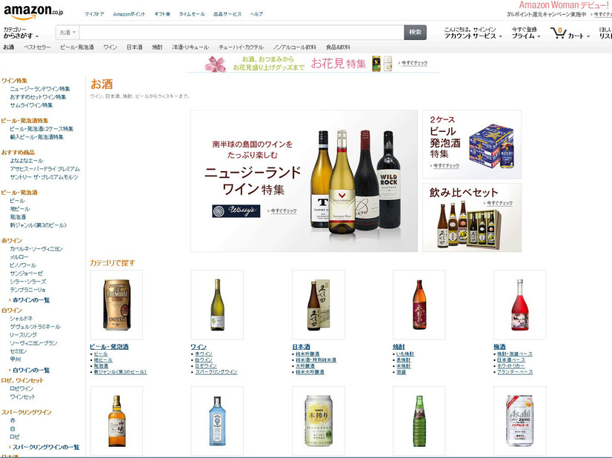The height and width of the screenshot is (458, 612).
Task: Click the Amazon.co.jp logo
Action: (x=33, y=12)
